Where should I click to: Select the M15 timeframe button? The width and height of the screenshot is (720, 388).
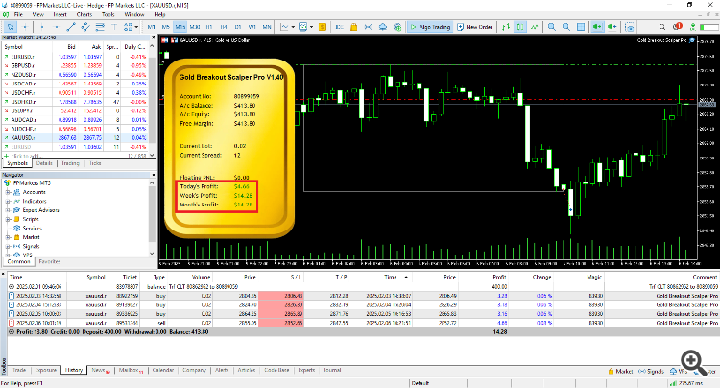180,27
